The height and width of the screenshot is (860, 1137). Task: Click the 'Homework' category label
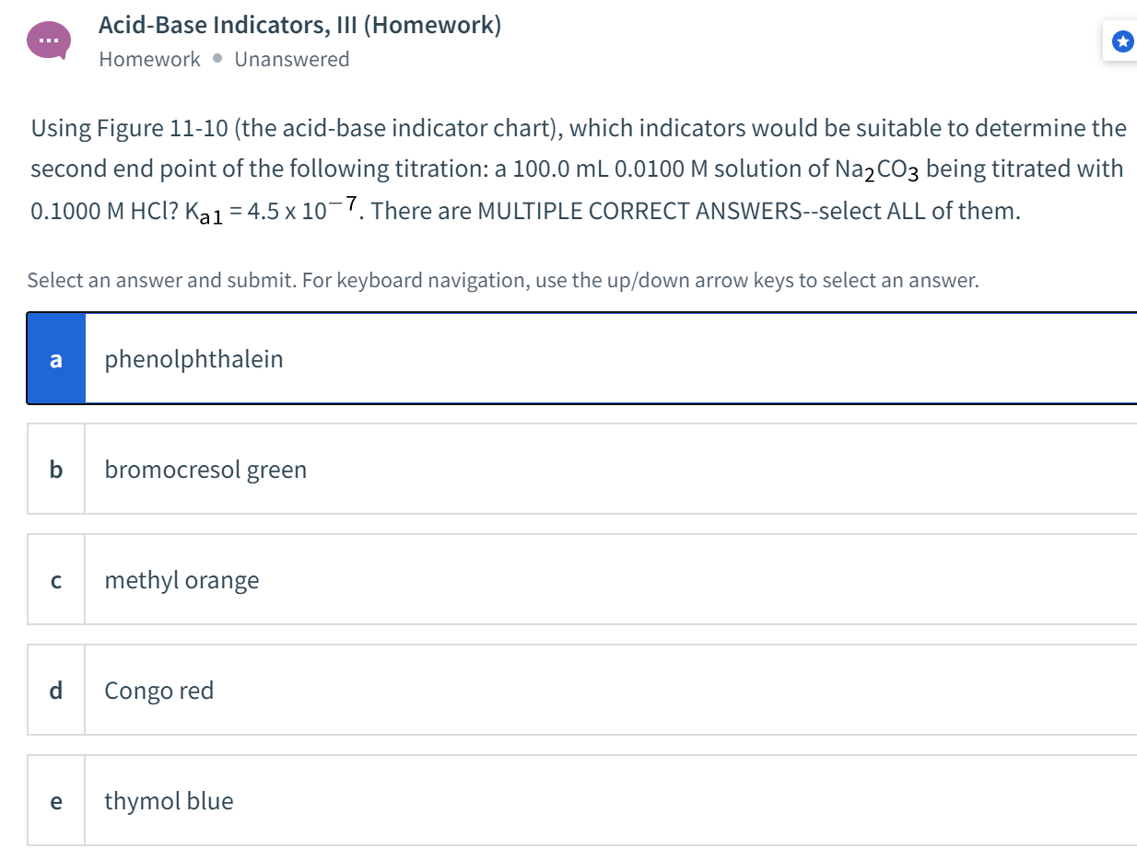(x=149, y=58)
